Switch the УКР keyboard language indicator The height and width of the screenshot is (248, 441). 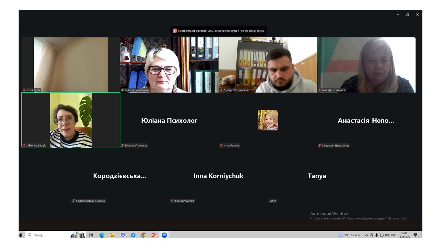click(x=393, y=235)
